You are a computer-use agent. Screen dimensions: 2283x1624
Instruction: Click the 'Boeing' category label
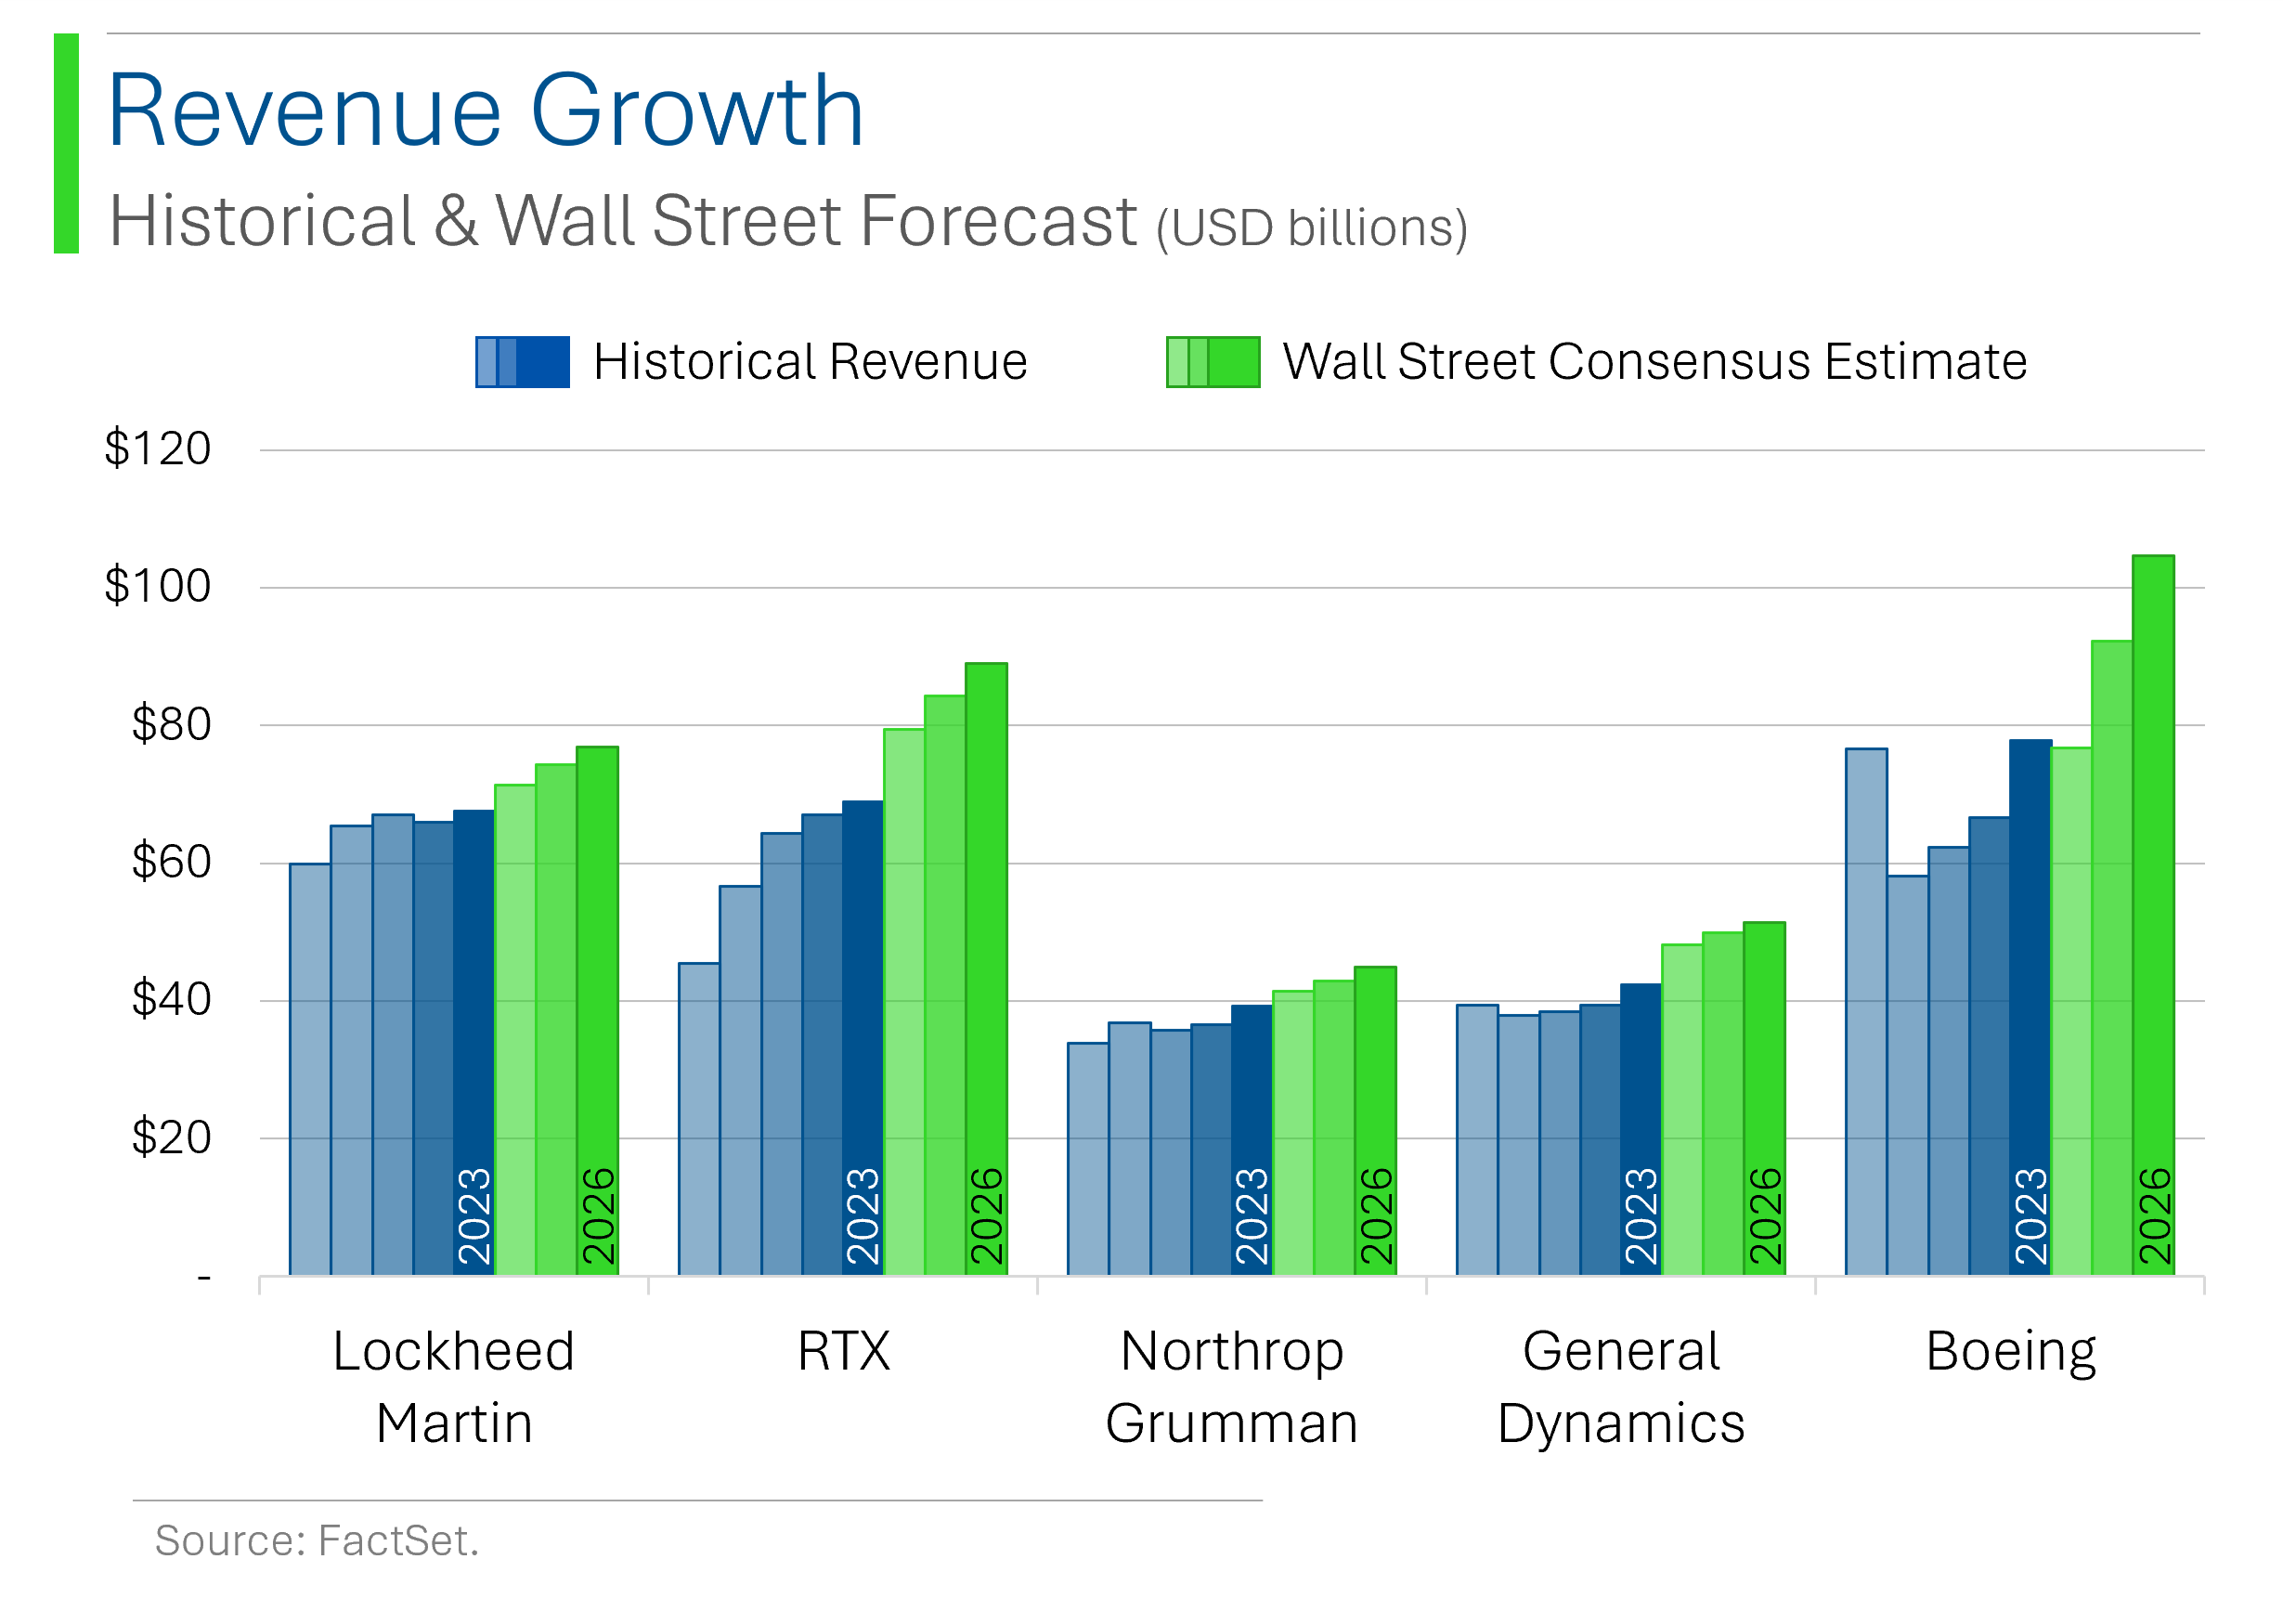click(x=2010, y=1353)
